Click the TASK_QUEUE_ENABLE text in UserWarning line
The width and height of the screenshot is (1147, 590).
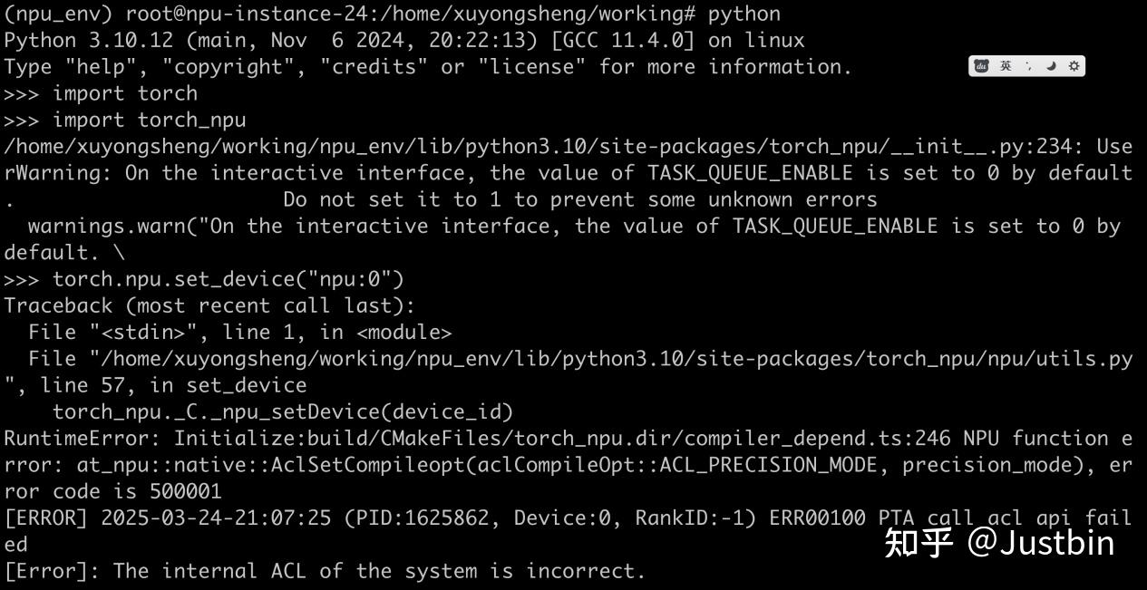[750, 173]
